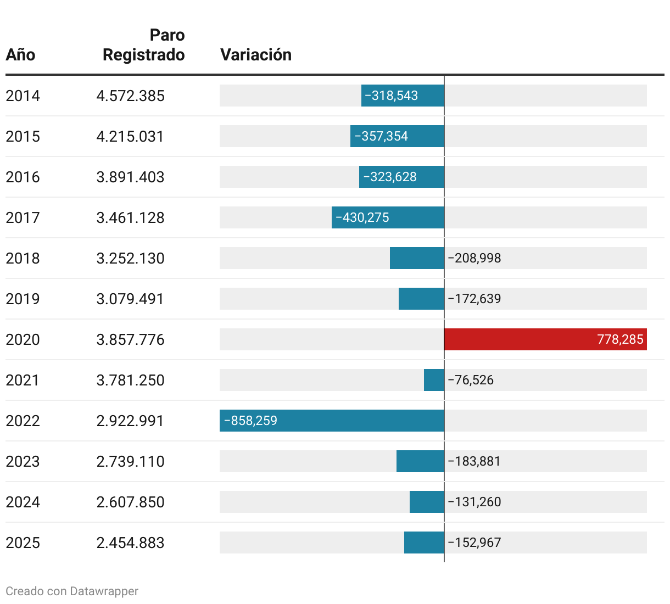Click the 'Año' column header
Screen dimensions: 670x604
tap(20, 55)
